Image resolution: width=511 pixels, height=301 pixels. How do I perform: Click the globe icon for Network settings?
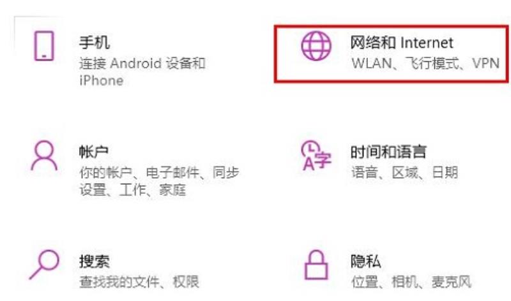(x=316, y=46)
